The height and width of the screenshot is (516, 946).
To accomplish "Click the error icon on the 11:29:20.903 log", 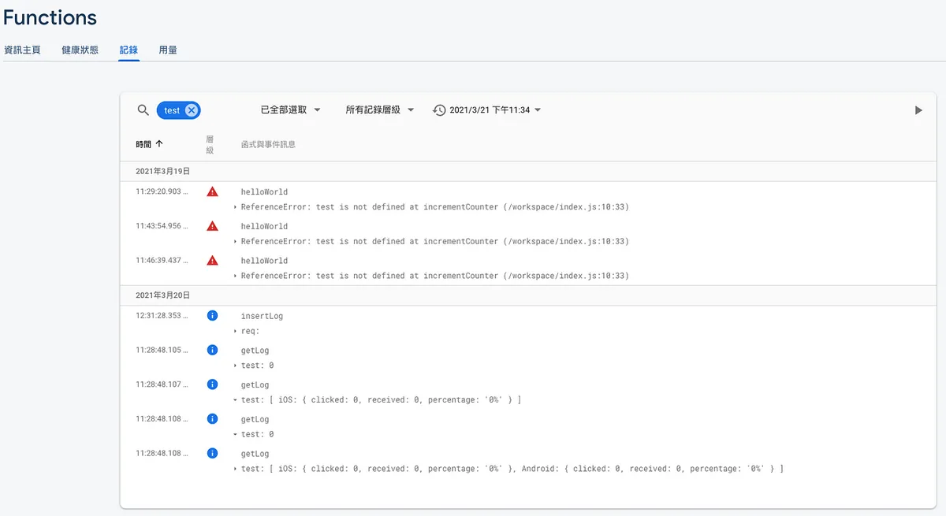I will tap(212, 191).
